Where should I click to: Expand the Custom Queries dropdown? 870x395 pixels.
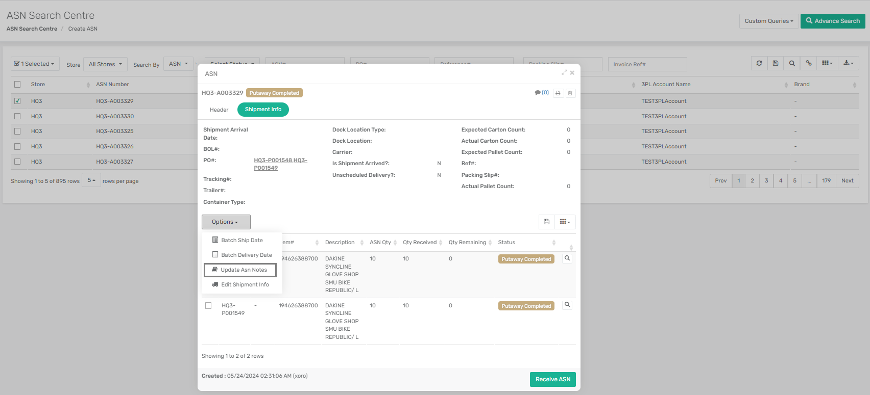pyautogui.click(x=768, y=21)
